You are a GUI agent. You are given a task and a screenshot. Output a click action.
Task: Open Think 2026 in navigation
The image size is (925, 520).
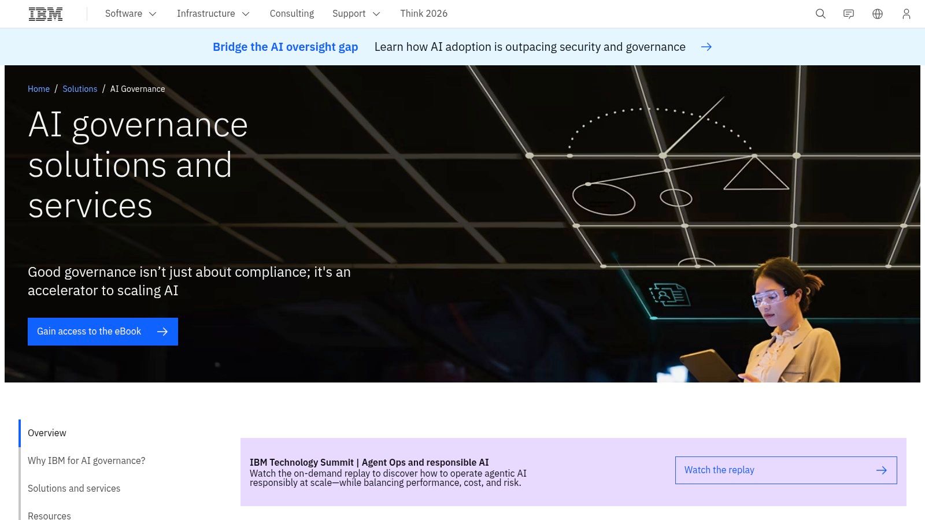click(424, 13)
